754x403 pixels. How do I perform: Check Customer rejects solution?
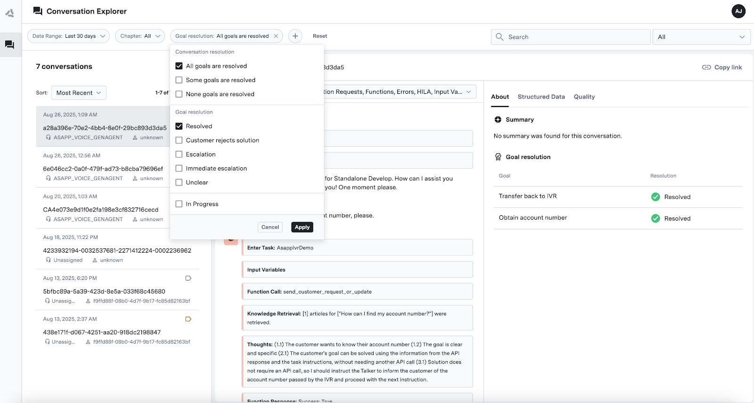pyautogui.click(x=179, y=140)
